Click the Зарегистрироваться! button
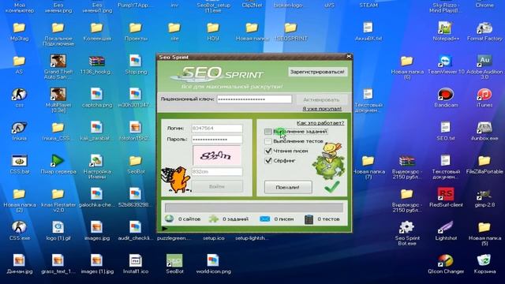Screen dimensions: 505x284 [317, 72]
